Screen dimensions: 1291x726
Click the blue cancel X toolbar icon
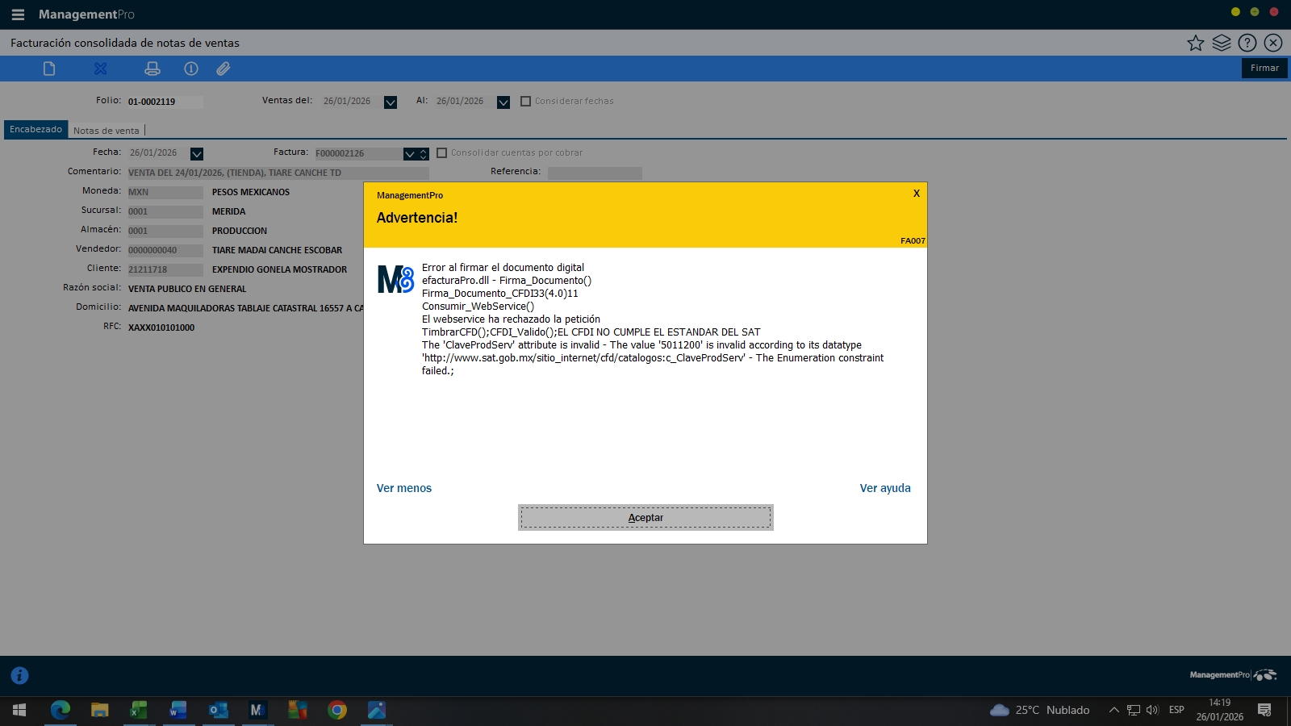(101, 69)
